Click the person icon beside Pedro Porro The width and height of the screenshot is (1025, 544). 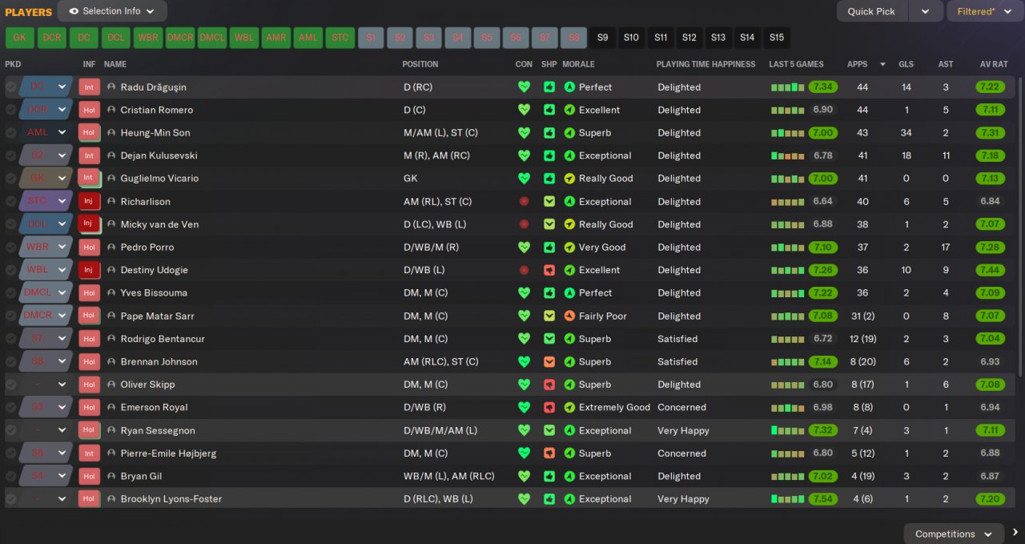pos(111,247)
